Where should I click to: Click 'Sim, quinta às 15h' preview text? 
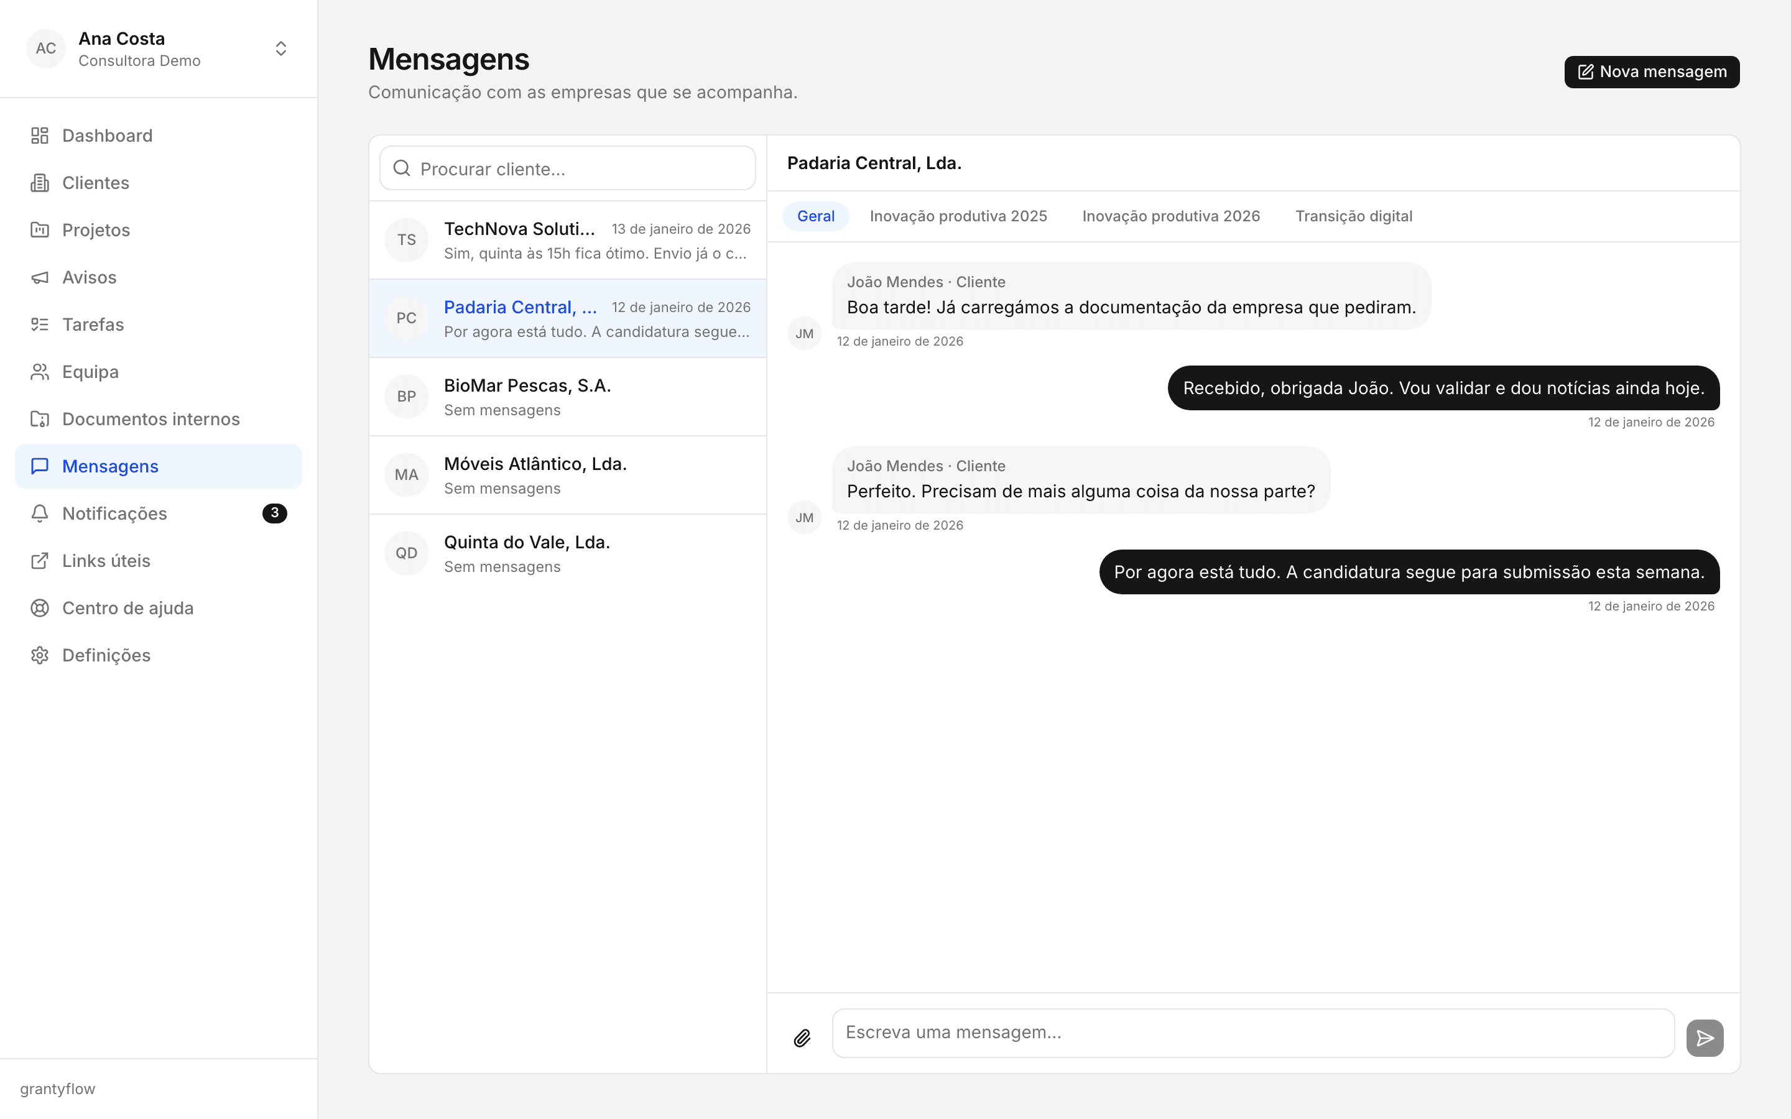point(596,254)
